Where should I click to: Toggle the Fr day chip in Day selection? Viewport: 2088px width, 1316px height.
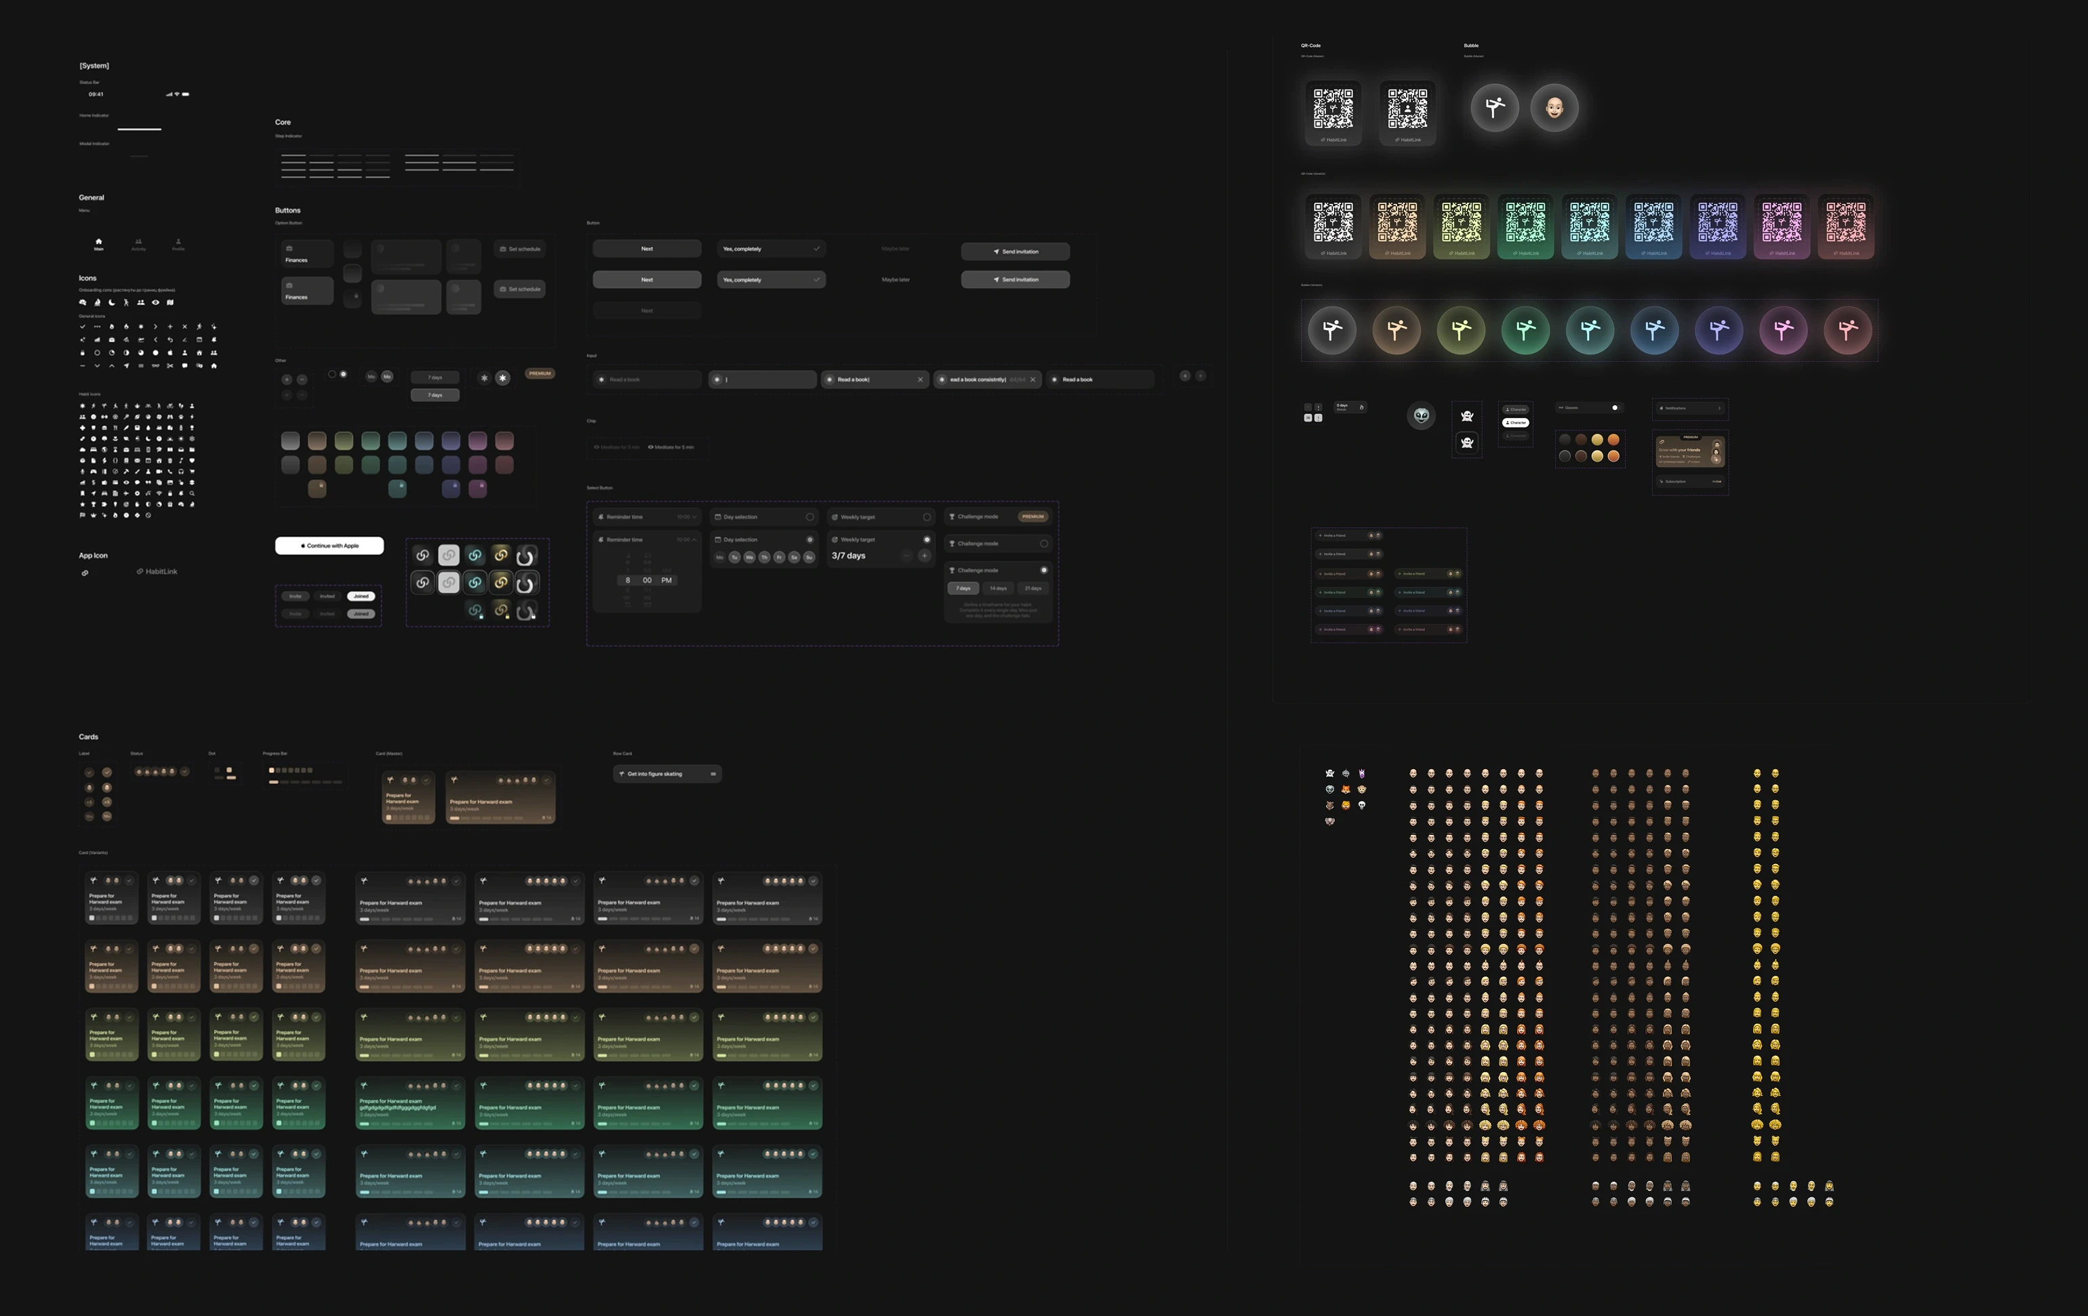click(779, 558)
